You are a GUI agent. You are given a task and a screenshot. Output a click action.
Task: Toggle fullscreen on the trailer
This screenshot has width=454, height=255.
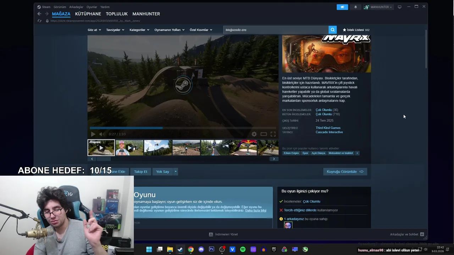pos(273,134)
